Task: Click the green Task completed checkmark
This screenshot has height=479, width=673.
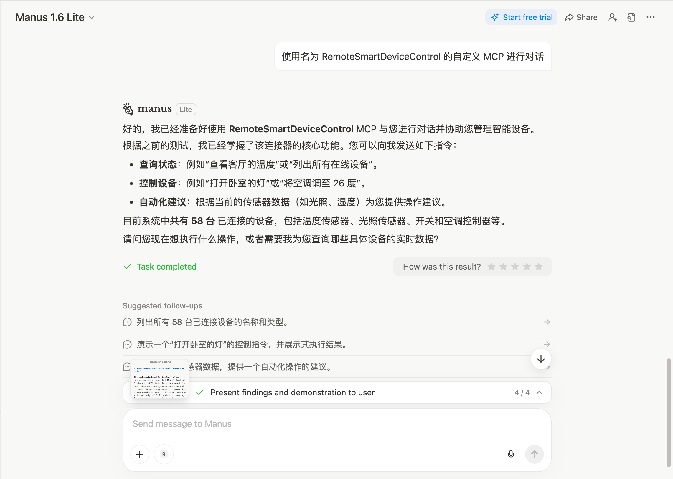Action: pos(128,267)
